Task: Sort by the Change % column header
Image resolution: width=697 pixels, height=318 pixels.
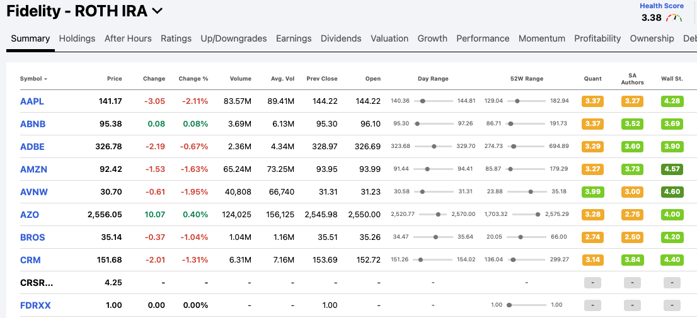Action: 193,79
